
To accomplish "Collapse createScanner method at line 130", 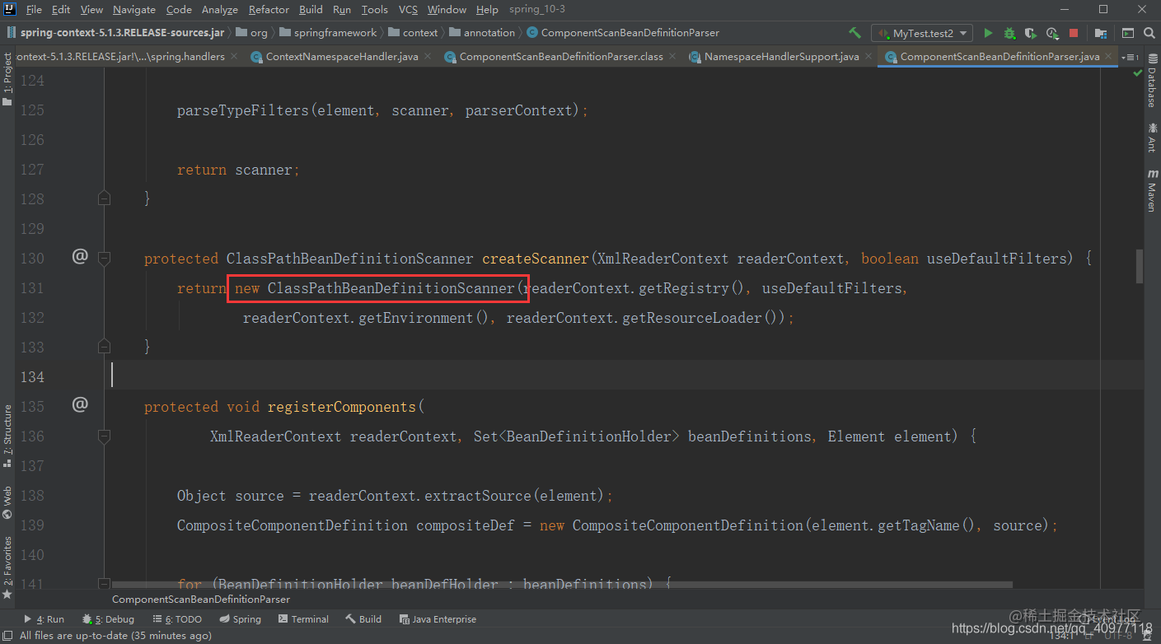I will click(104, 258).
